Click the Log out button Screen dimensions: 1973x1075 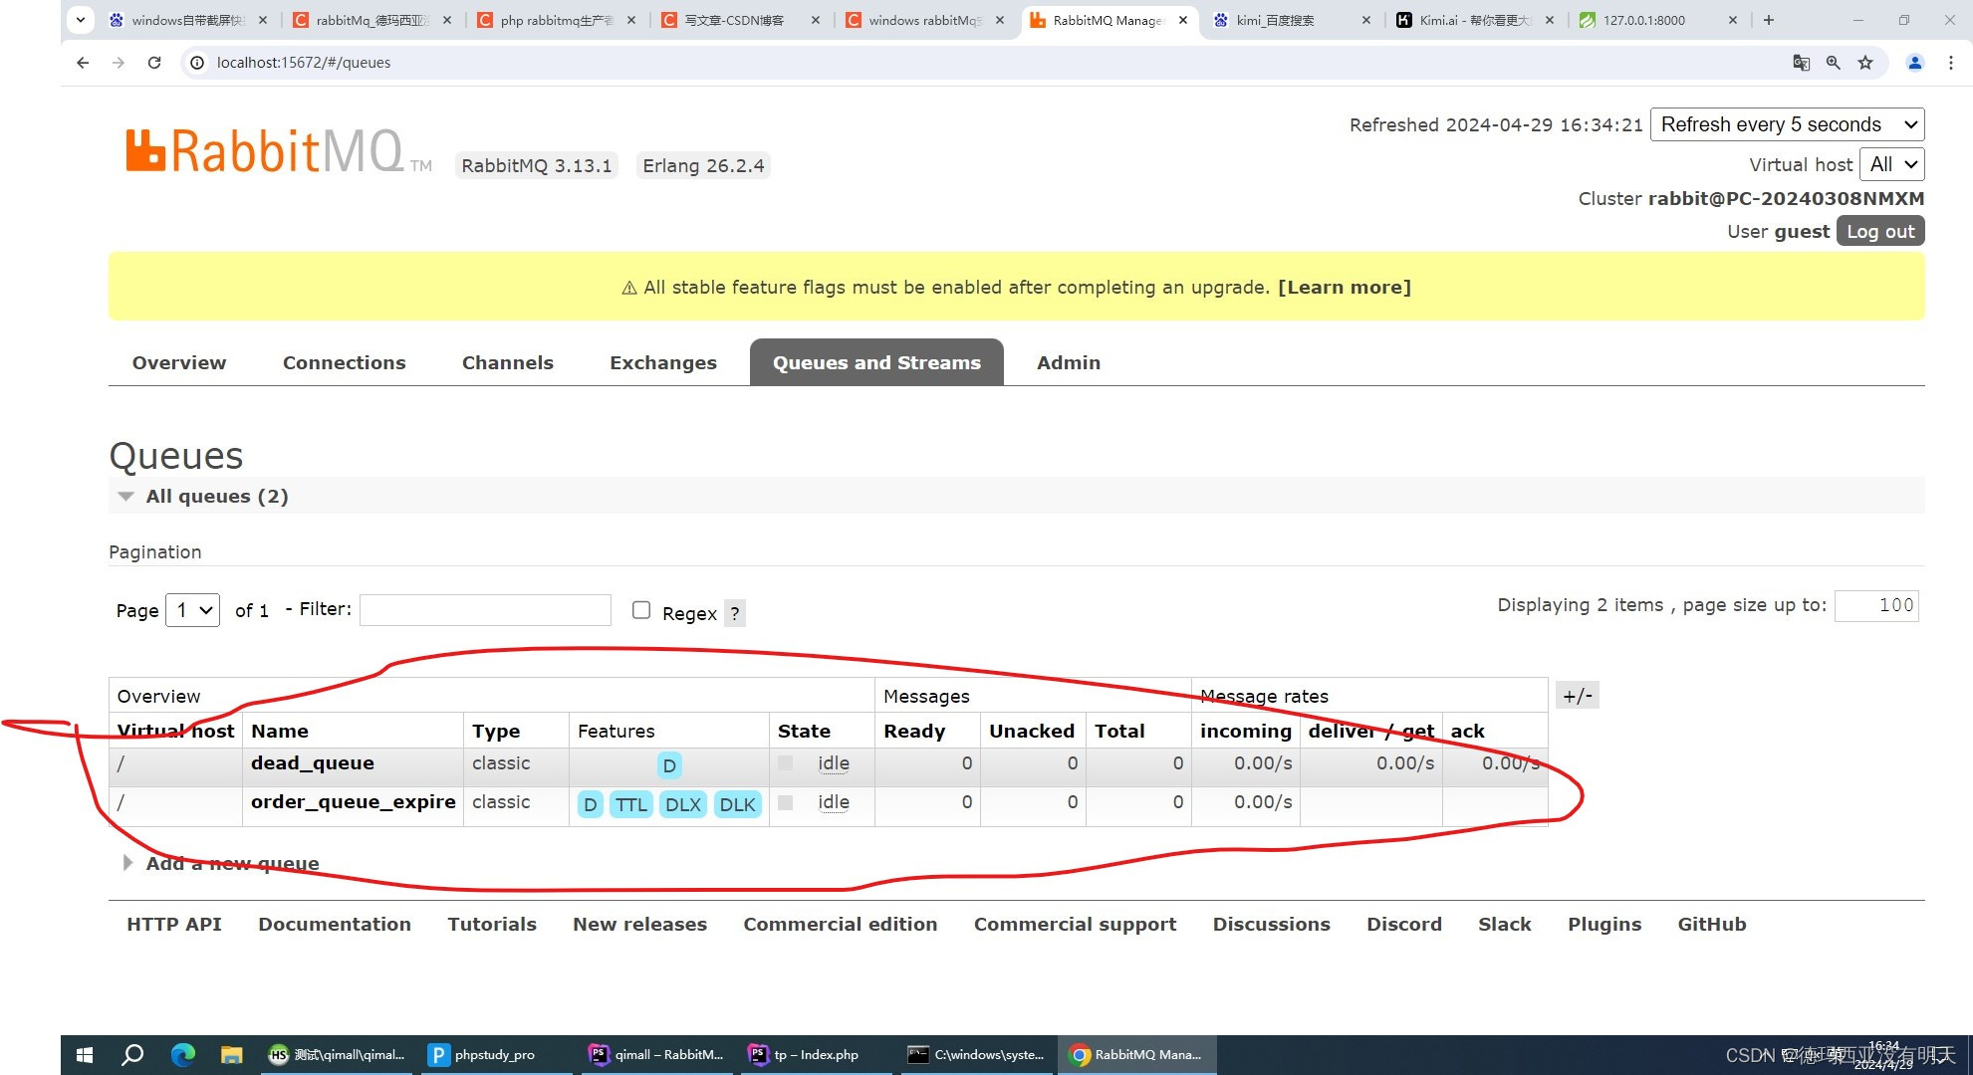[1879, 231]
